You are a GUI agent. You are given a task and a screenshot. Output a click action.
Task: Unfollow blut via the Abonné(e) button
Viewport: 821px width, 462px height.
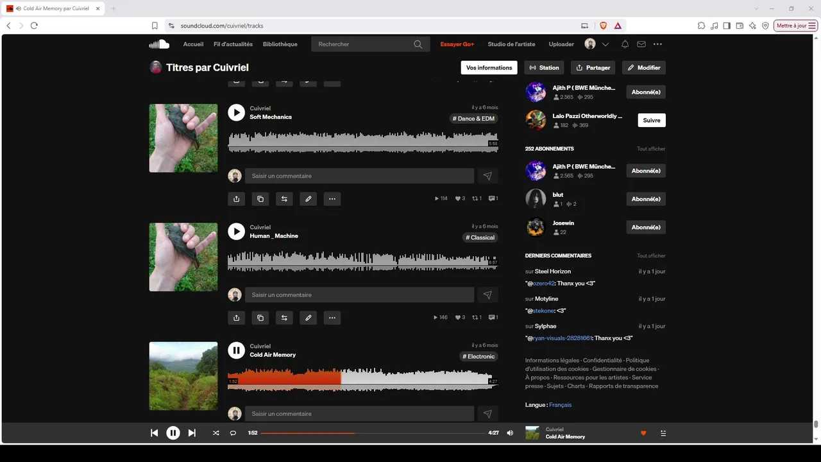[x=646, y=199]
